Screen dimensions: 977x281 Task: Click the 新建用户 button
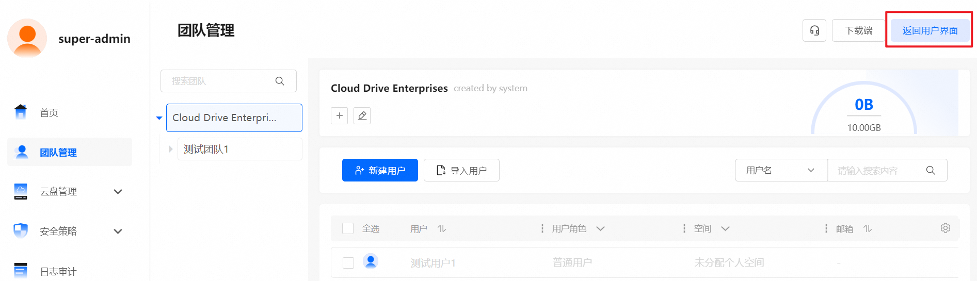pyautogui.click(x=380, y=170)
